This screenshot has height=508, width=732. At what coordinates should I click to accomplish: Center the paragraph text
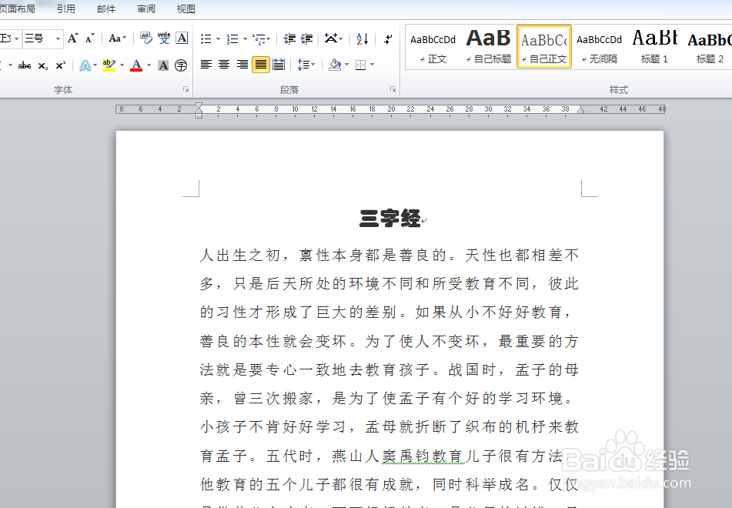[x=224, y=65]
